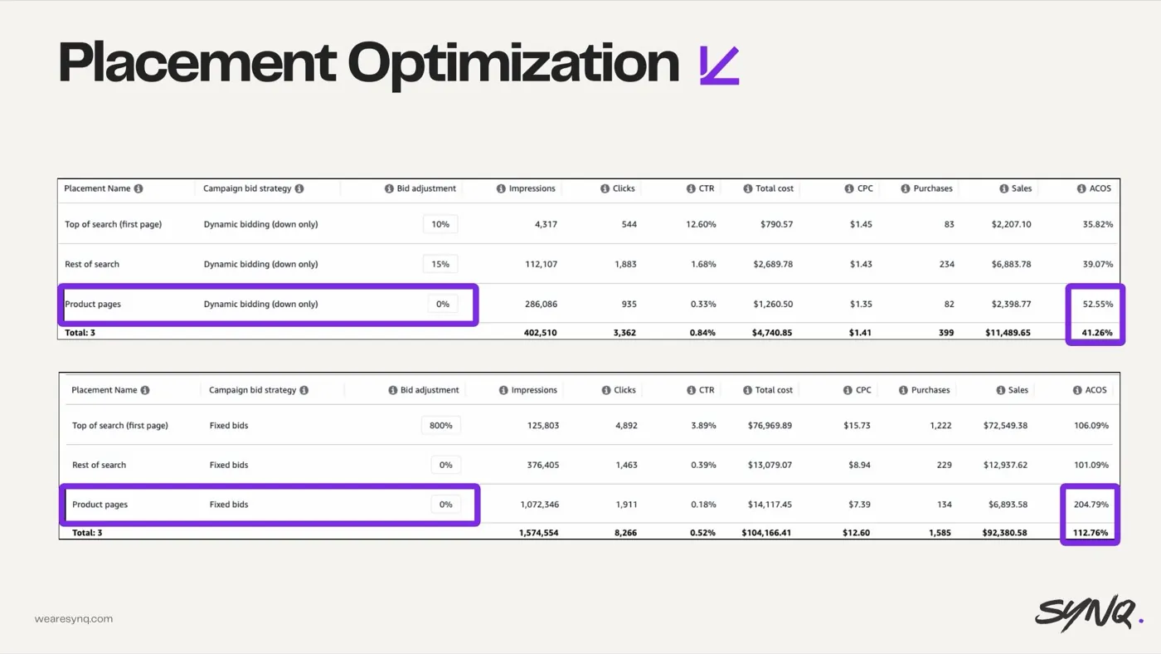Screen dimensions: 1161x654
Task: Click the 4,317 impressions cell
Action: pos(545,224)
